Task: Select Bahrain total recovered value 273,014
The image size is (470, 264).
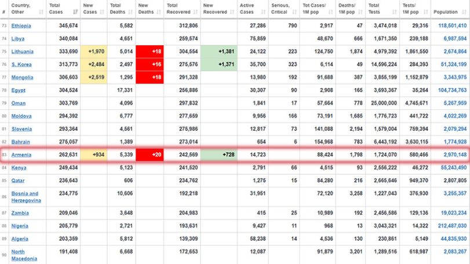Action: click(x=188, y=142)
